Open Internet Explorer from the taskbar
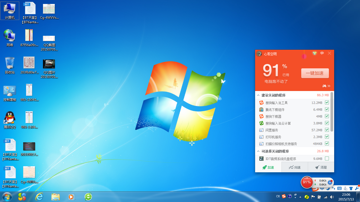The height and width of the screenshot is (202, 360). click(x=39, y=197)
